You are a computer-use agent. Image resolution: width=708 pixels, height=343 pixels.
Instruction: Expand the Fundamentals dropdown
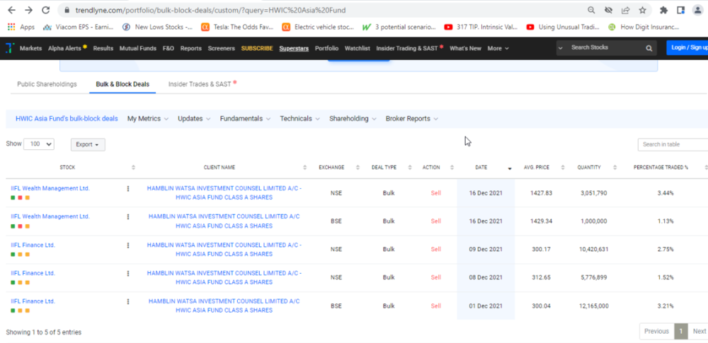coord(245,119)
